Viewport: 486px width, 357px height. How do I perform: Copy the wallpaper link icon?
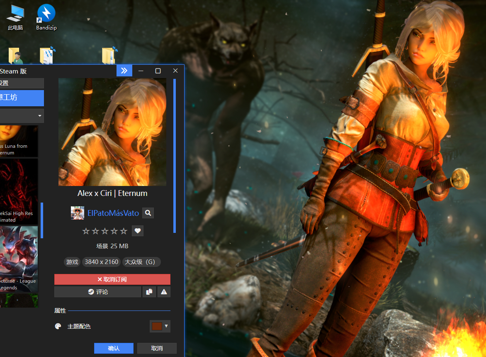149,292
